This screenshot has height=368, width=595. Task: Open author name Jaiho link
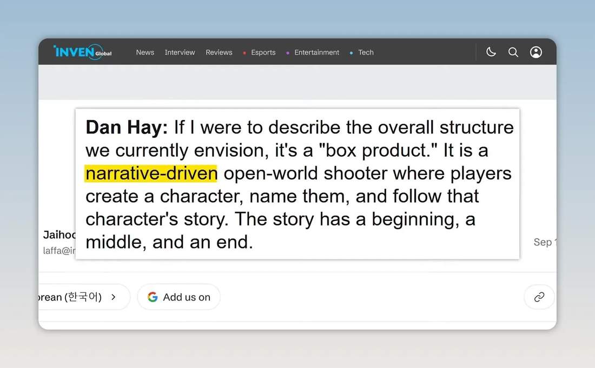[x=59, y=235]
